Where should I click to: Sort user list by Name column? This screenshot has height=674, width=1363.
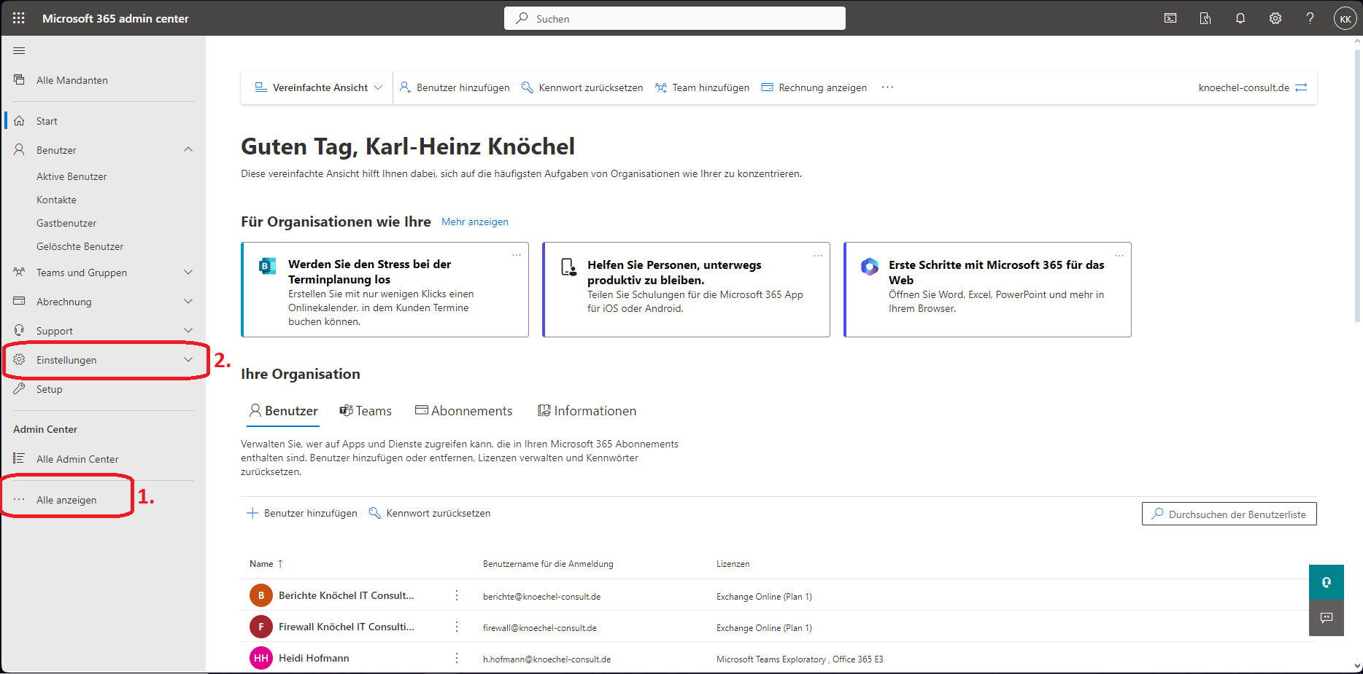262,564
